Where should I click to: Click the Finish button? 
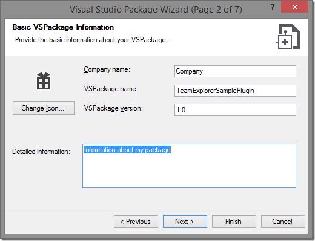tap(234, 222)
